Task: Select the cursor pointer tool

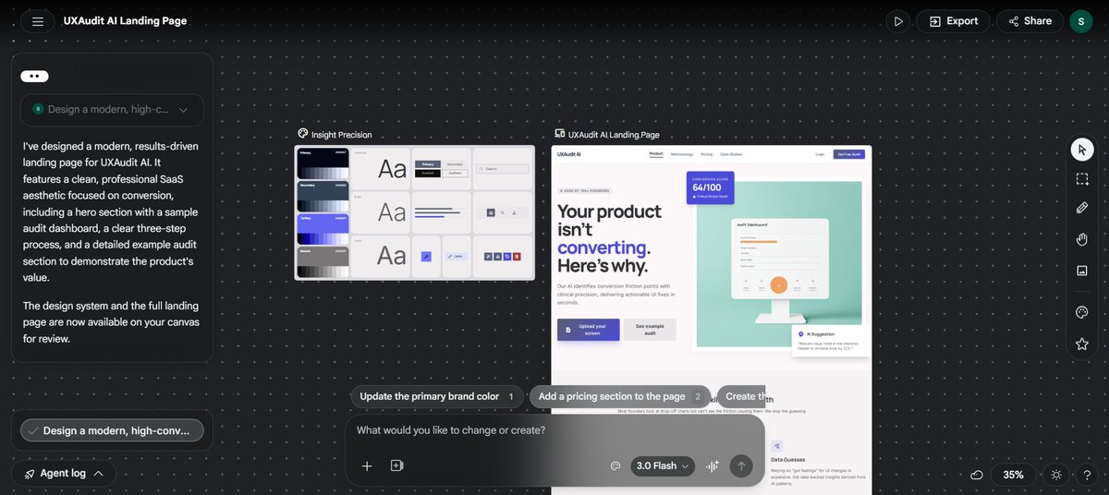Action: pos(1082,149)
